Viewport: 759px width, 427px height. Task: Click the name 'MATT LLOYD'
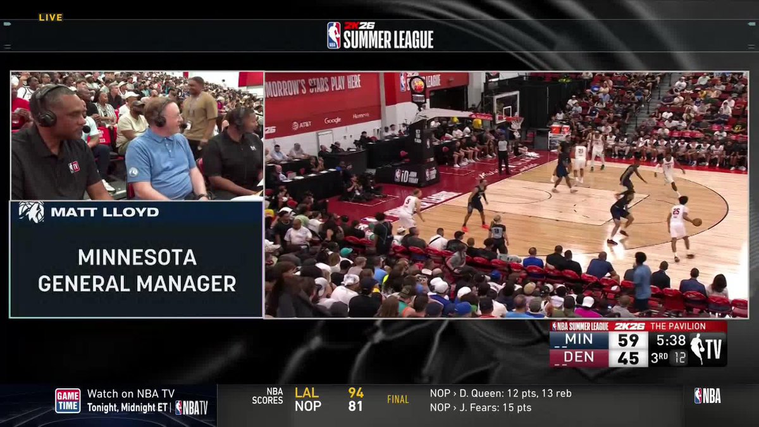coord(104,212)
